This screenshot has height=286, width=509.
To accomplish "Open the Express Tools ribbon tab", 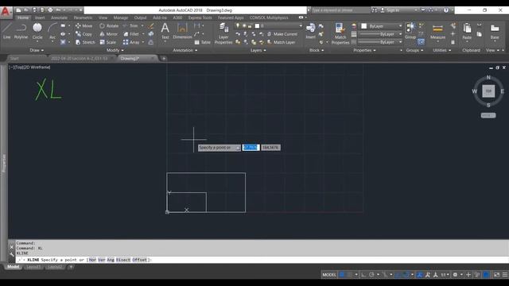I will [x=200, y=17].
